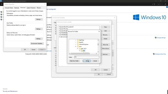This screenshot has height=94, width=168.
Task: Click the folder tree scroll-right arrow
Action: coord(96,54)
